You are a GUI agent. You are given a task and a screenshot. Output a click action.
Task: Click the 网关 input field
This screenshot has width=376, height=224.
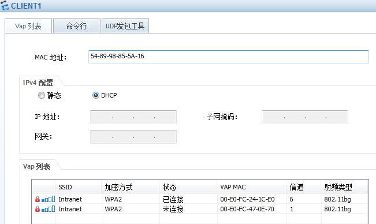coord(133,137)
